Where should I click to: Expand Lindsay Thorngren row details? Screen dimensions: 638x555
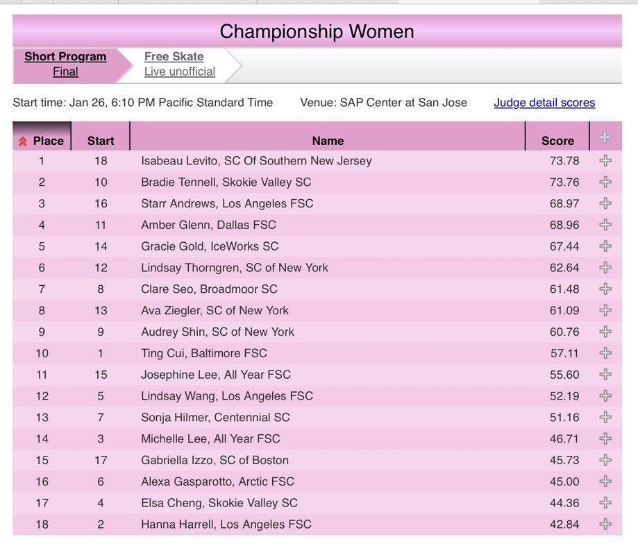pyautogui.click(x=605, y=268)
